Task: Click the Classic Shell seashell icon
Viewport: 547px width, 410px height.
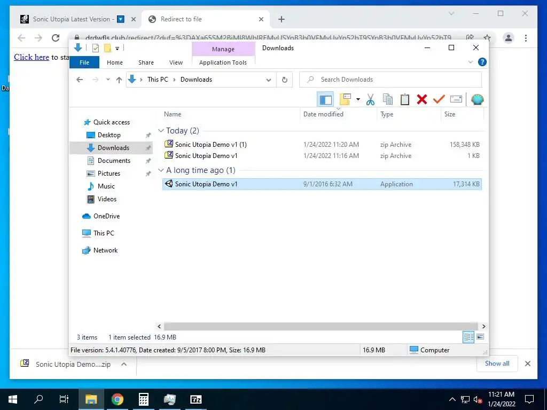Action: click(477, 100)
